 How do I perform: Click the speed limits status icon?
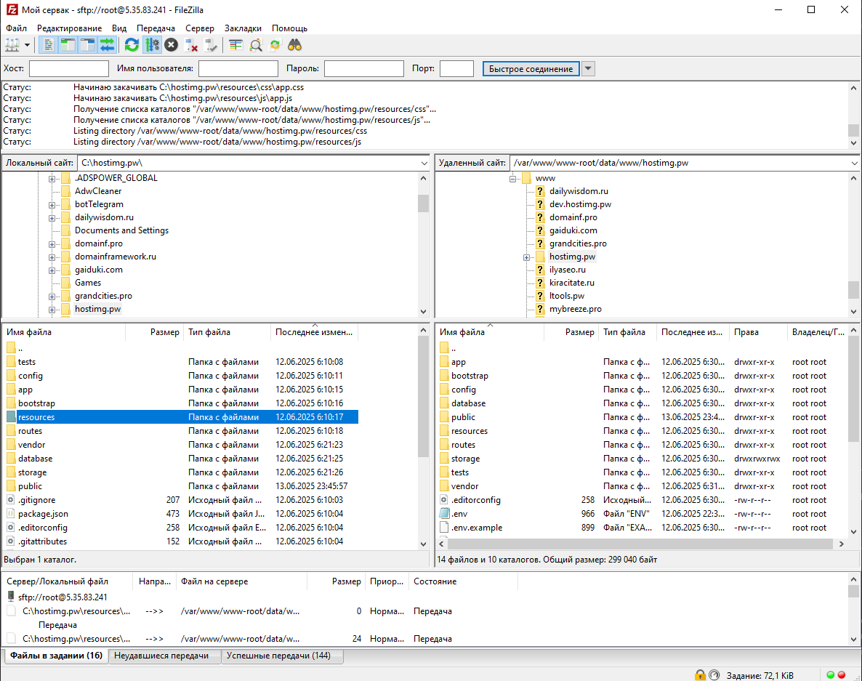pos(714,675)
